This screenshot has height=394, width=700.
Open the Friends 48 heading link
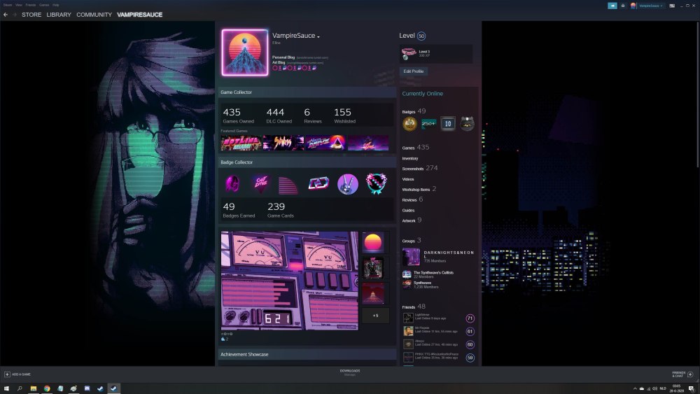[414, 307]
